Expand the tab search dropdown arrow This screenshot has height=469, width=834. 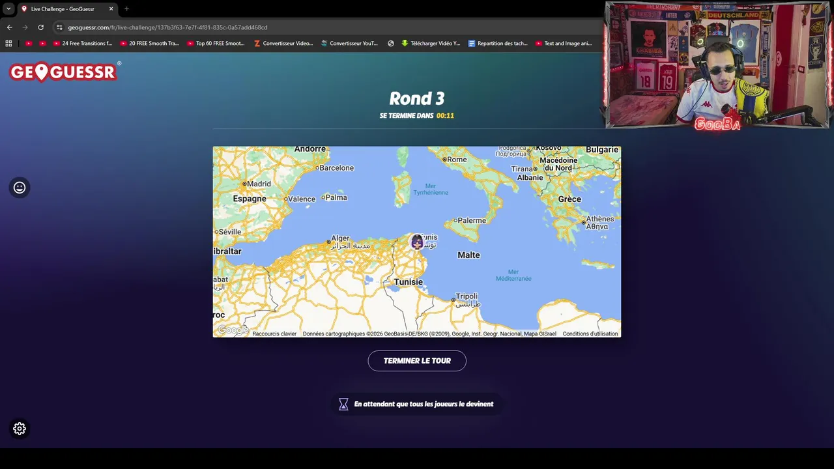coord(8,9)
